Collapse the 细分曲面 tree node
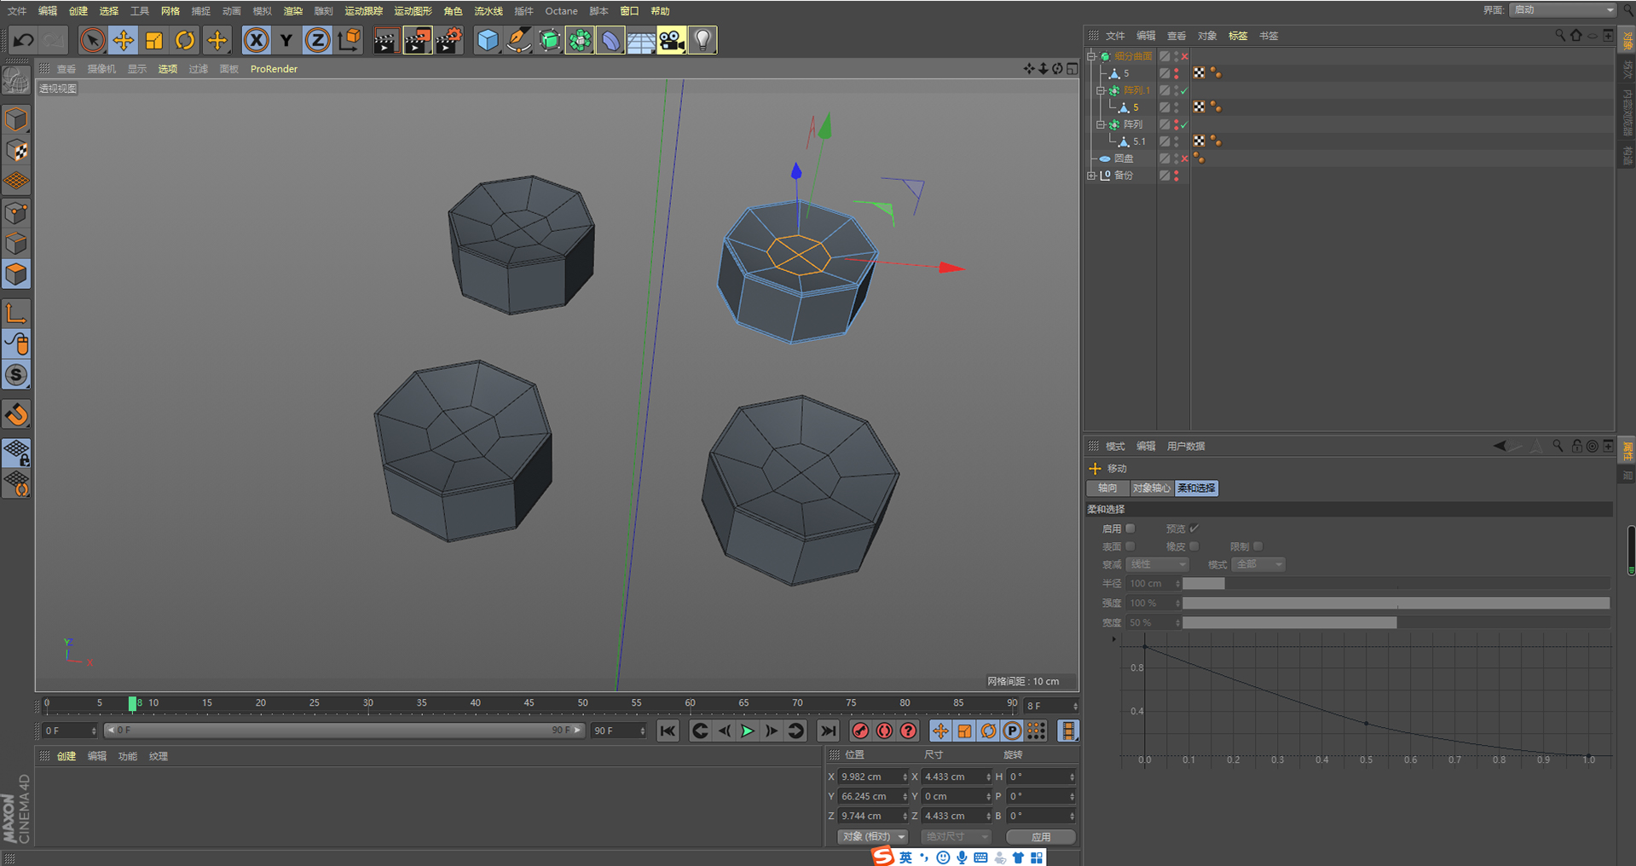The width and height of the screenshot is (1636, 866). pos(1091,56)
